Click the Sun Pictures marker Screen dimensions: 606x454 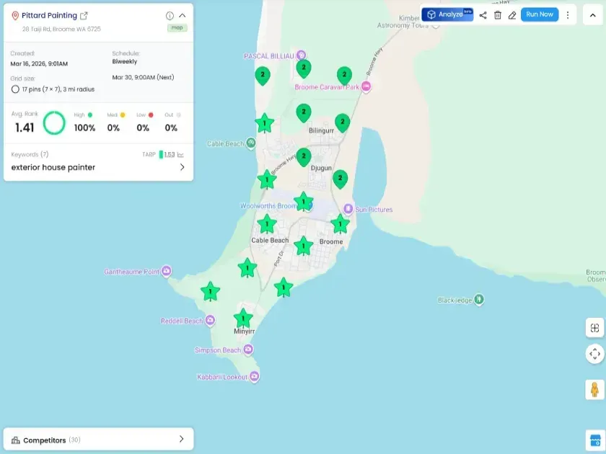[348, 209]
